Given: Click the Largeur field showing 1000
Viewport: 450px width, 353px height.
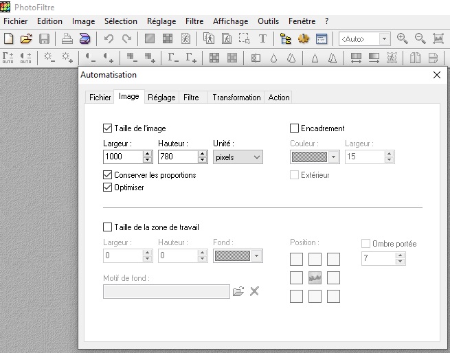Looking at the screenshot, I should pos(122,157).
